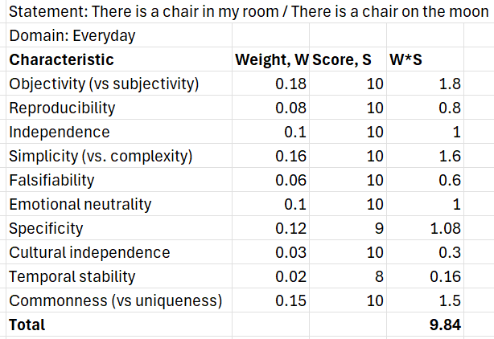Select the Score, S header cell
Screen dimensions: 494x339
pyautogui.click(x=348, y=59)
